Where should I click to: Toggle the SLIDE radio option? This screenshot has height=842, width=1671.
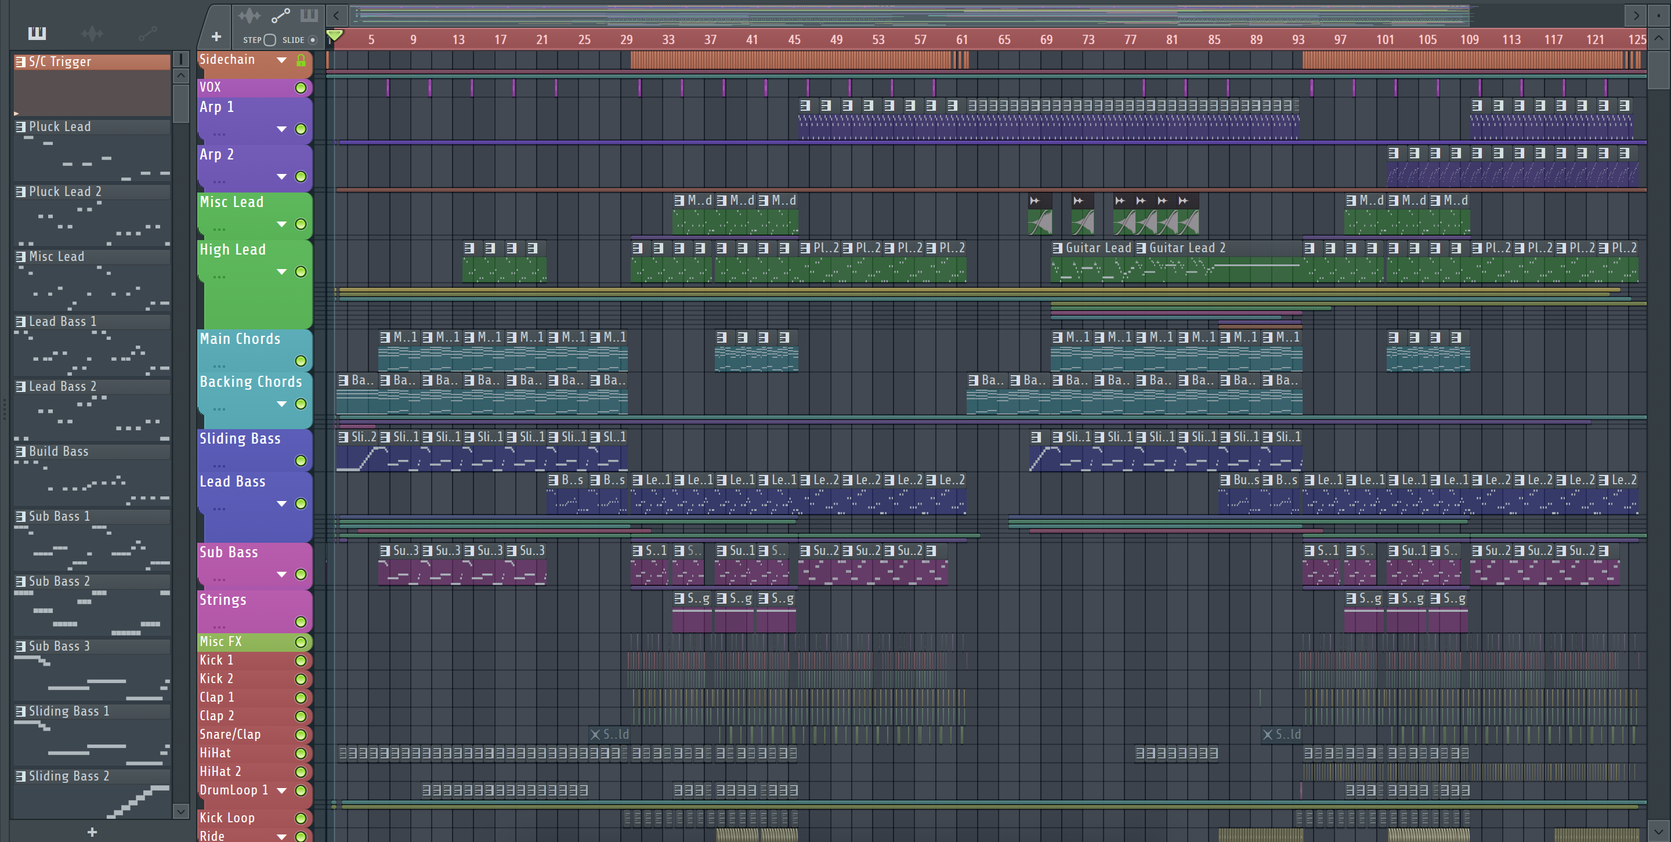click(x=313, y=40)
